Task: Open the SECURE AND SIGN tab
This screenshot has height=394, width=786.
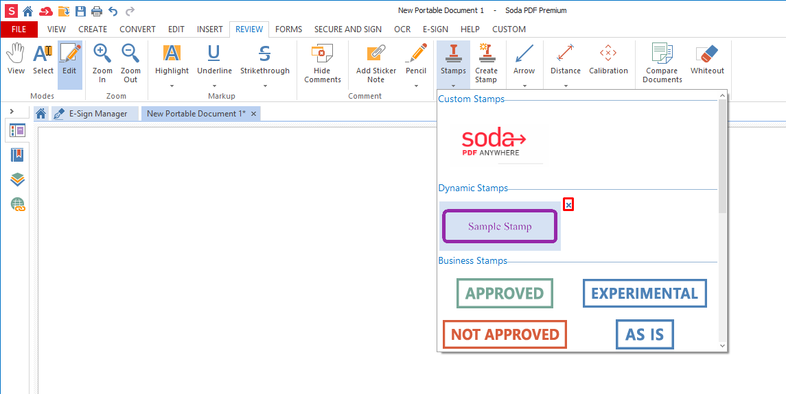Action: coord(348,29)
